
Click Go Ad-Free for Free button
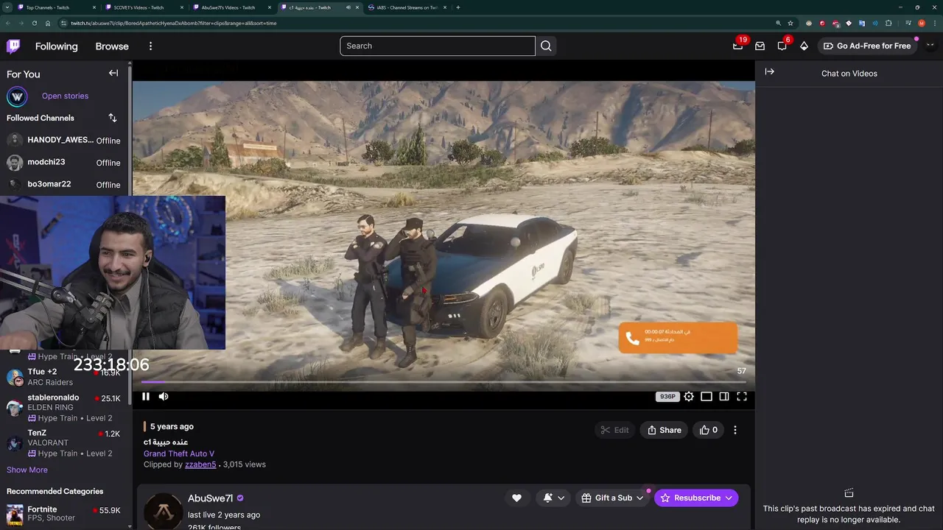point(867,46)
